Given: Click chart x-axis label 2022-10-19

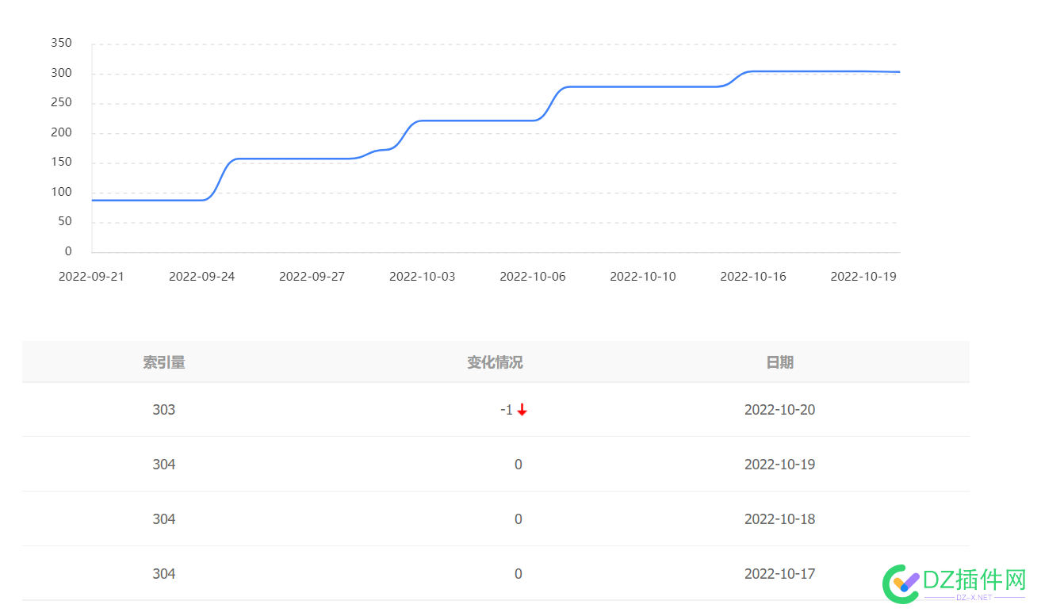Looking at the screenshot, I should pos(863,277).
